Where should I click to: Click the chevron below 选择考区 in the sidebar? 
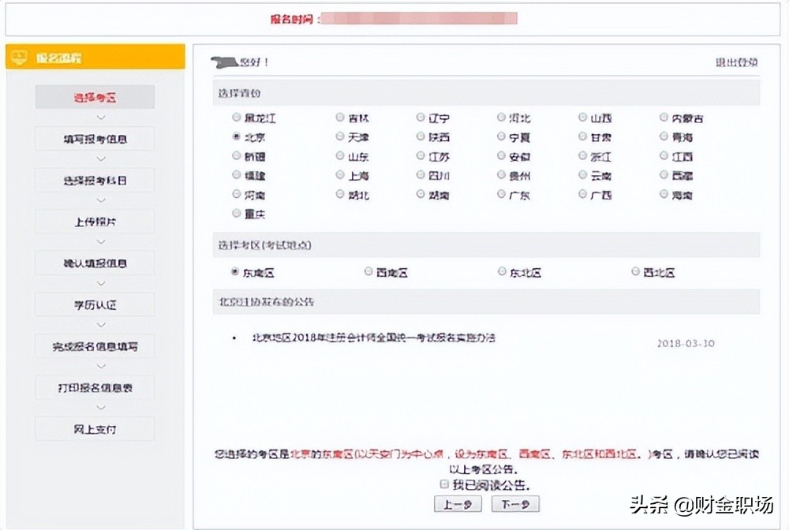(x=94, y=117)
